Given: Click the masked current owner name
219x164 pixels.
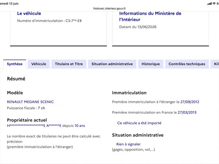Looking at the screenshot, I should [34, 126].
